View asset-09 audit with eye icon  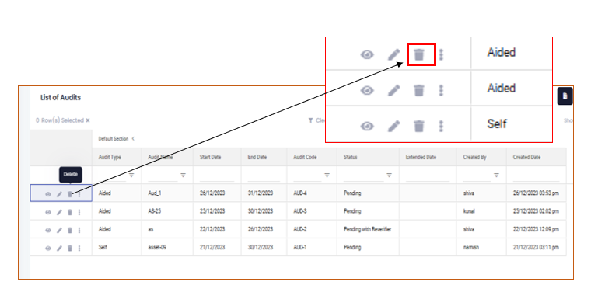(x=48, y=248)
